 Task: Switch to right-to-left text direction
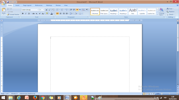pos(80,10)
